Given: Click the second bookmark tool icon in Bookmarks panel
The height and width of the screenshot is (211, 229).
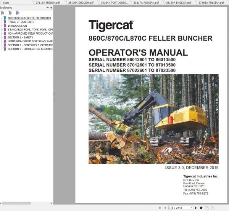Looking at the screenshot, I should click(10, 13).
